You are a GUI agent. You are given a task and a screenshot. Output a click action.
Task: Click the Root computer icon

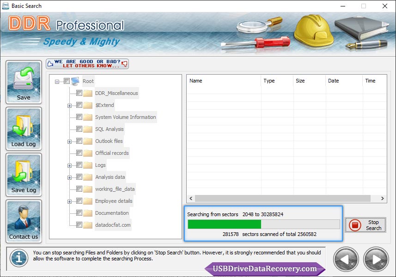click(75, 81)
